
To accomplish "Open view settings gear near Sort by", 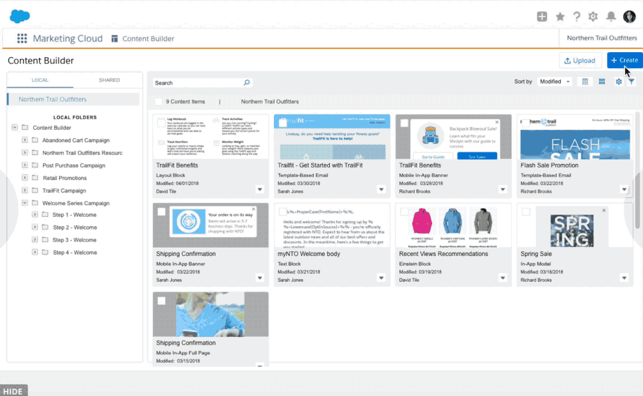I will pyautogui.click(x=619, y=82).
